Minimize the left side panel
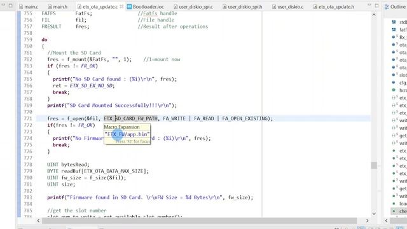The height and width of the screenshot is (229, 407). click(3, 5)
